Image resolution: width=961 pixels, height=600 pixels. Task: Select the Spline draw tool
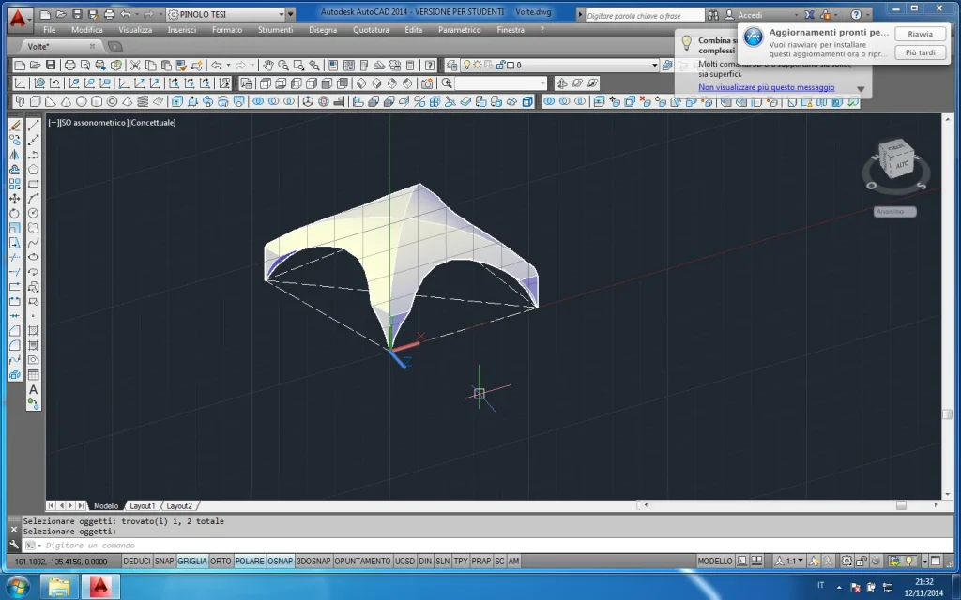(33, 243)
